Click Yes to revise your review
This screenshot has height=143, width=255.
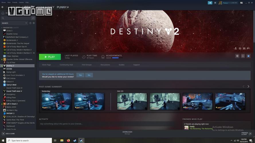coord(80,75)
